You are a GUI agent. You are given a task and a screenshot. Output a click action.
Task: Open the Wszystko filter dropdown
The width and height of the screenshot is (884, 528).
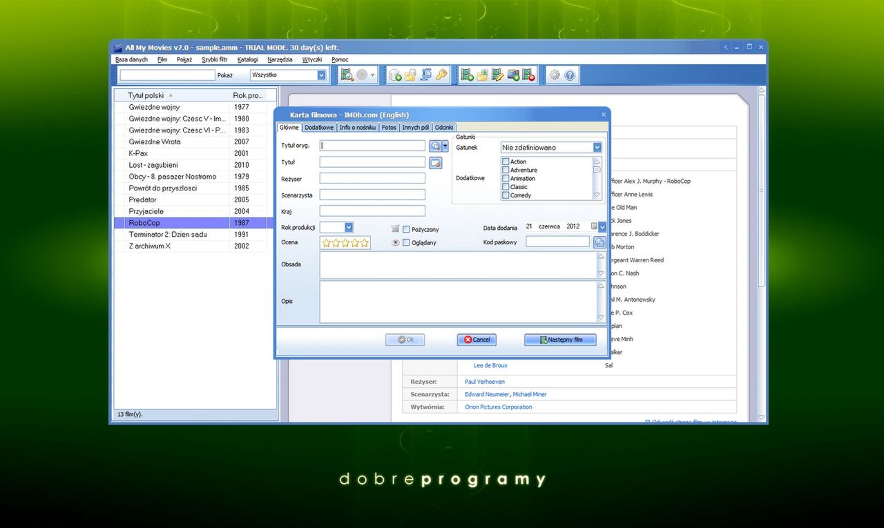point(321,75)
